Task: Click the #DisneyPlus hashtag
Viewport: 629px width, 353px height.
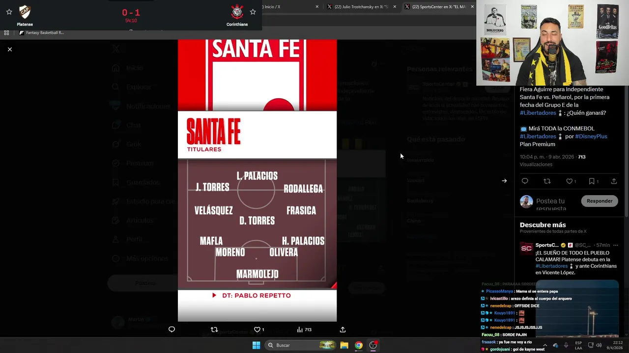Action: 591,136
